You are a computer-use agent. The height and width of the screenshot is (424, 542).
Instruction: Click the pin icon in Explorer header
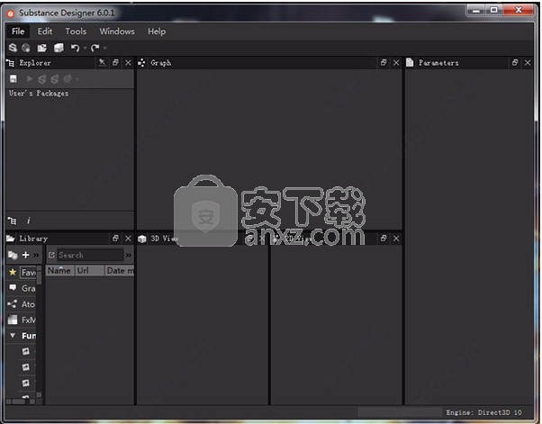point(102,62)
